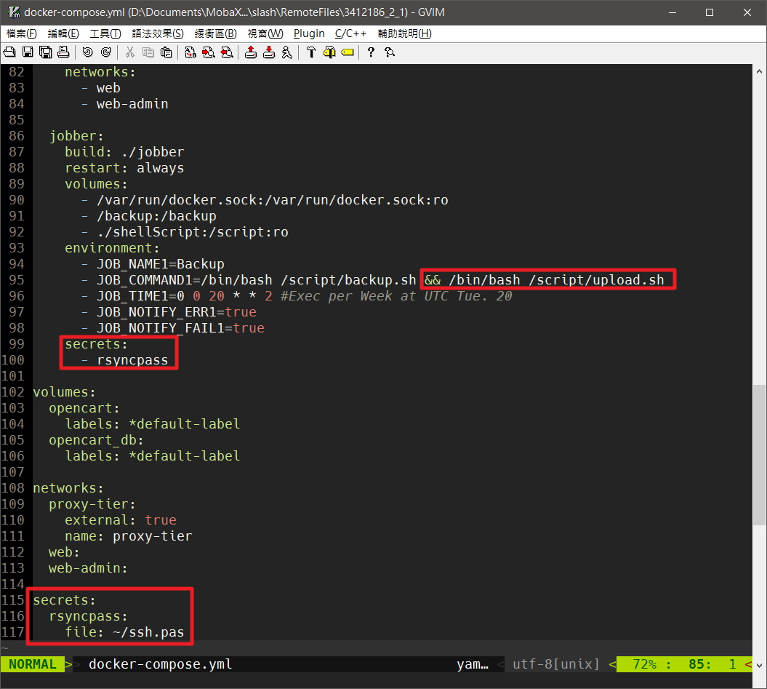Click the Load Session icon

(x=251, y=52)
